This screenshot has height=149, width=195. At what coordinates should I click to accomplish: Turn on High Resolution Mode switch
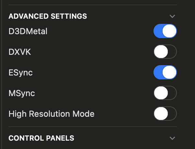(165, 114)
